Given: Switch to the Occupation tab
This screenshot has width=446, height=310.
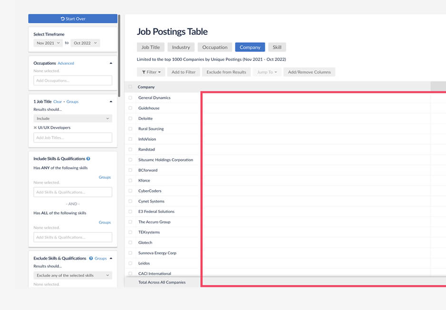Looking at the screenshot, I should coord(215,47).
